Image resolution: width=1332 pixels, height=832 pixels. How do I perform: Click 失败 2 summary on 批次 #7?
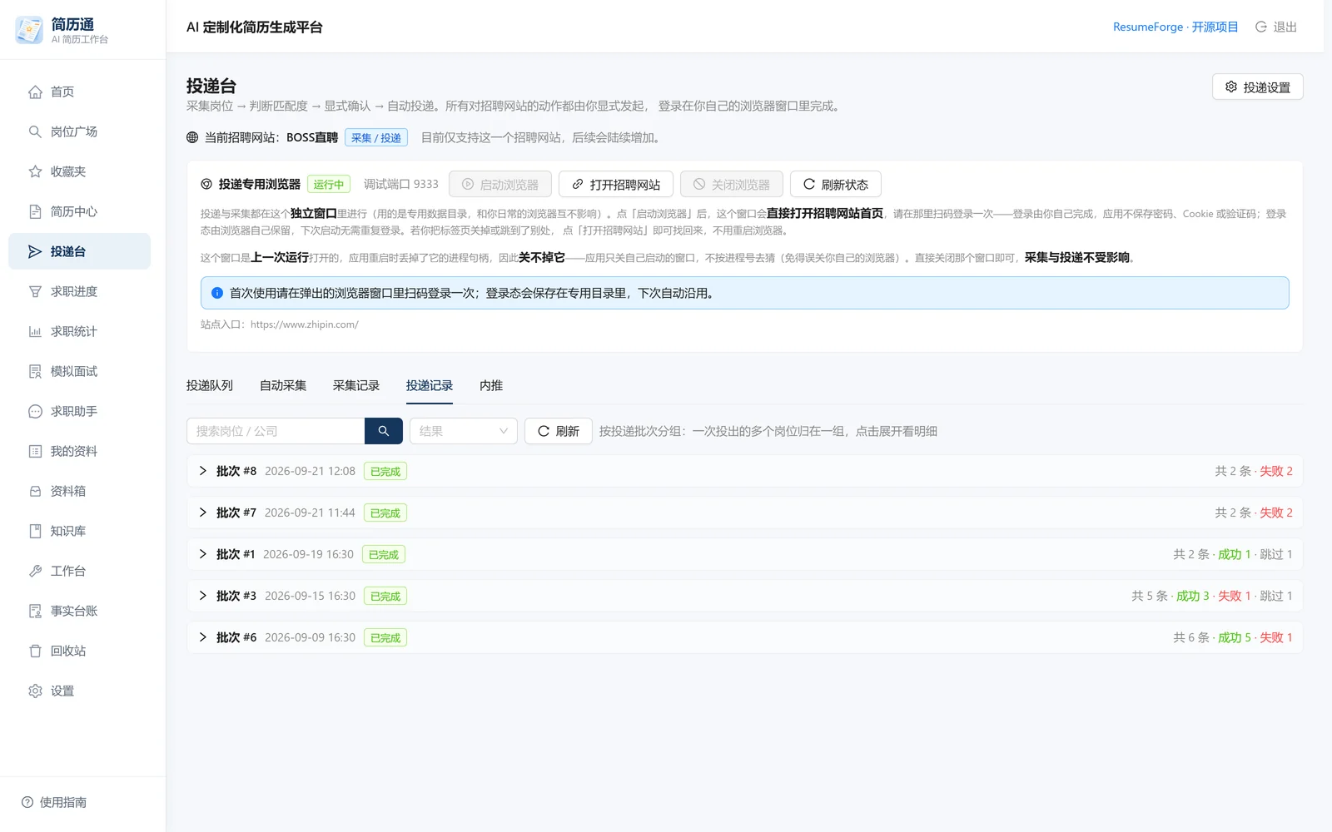coord(1276,513)
